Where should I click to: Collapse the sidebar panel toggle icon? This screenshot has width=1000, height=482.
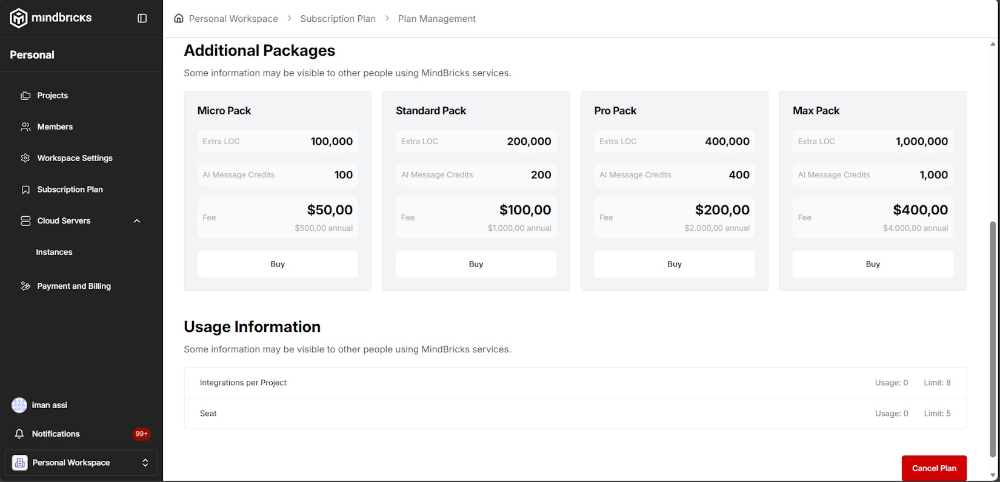click(142, 18)
